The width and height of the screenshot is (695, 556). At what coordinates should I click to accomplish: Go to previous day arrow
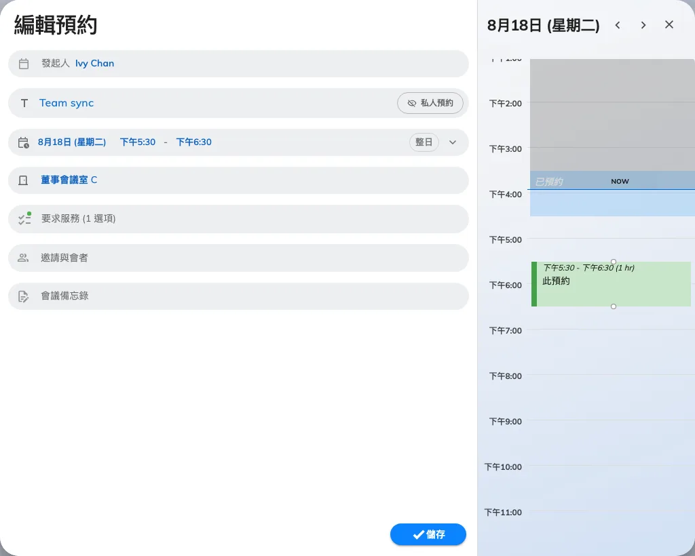618,25
